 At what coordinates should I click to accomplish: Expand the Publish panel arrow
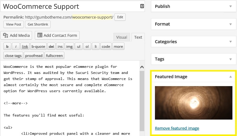pos(231,6)
